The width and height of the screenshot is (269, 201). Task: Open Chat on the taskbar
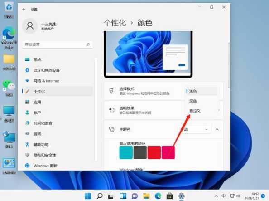134,196
